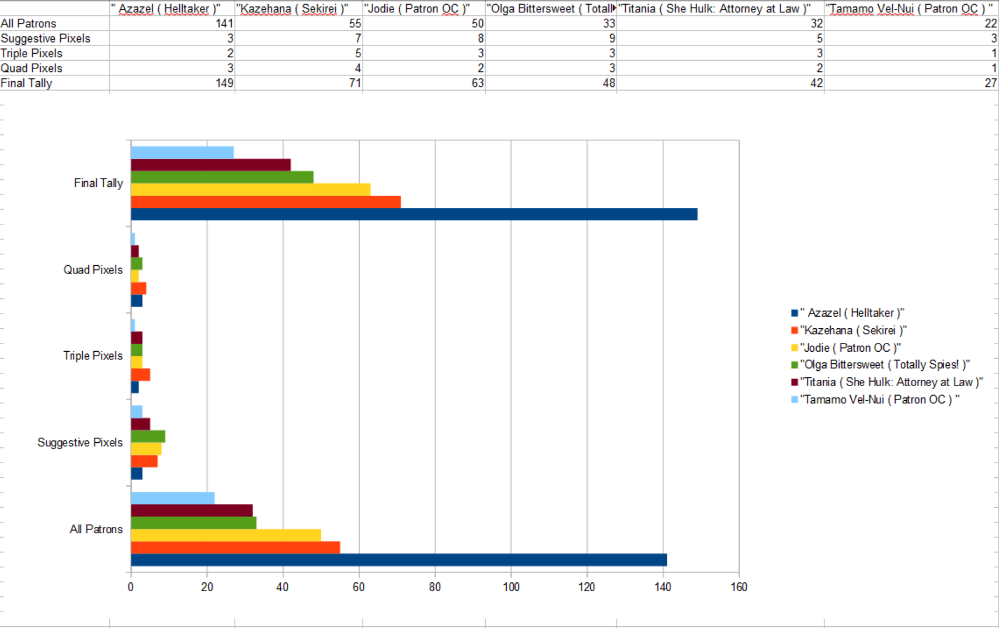Select the cell with value 63
The height and width of the screenshot is (628, 999).
tap(424, 83)
